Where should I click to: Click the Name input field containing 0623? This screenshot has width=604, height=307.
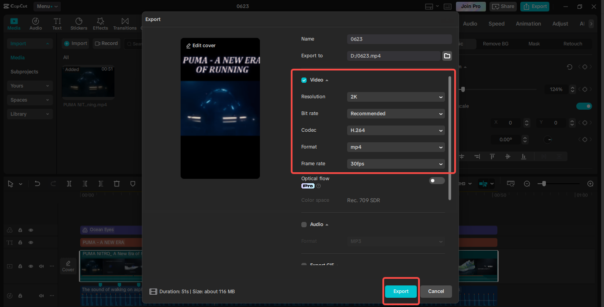pos(400,39)
